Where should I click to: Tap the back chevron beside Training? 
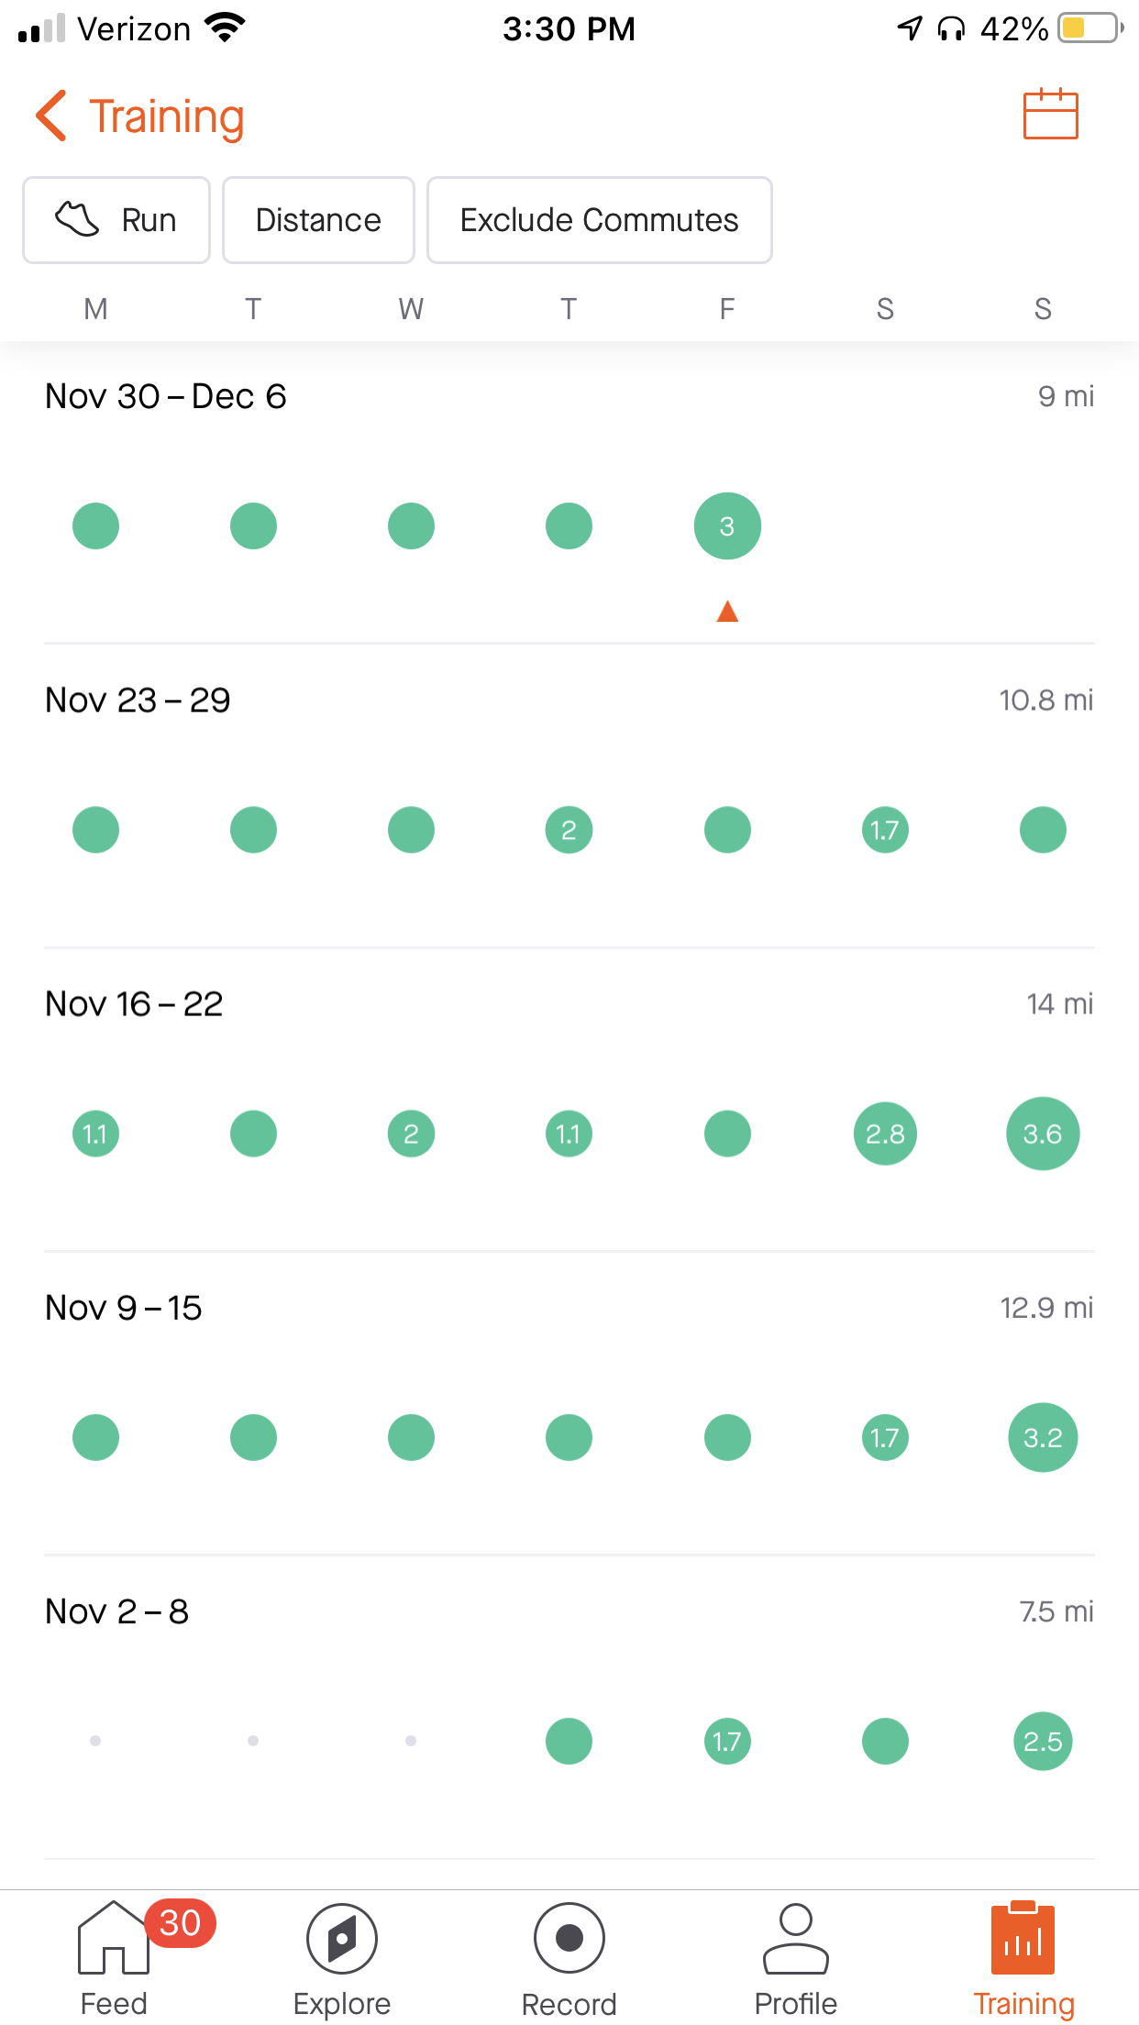pyautogui.click(x=51, y=116)
